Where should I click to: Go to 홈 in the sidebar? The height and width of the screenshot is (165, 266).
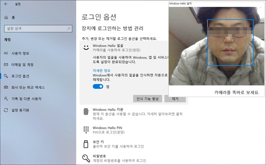(x=13, y=17)
